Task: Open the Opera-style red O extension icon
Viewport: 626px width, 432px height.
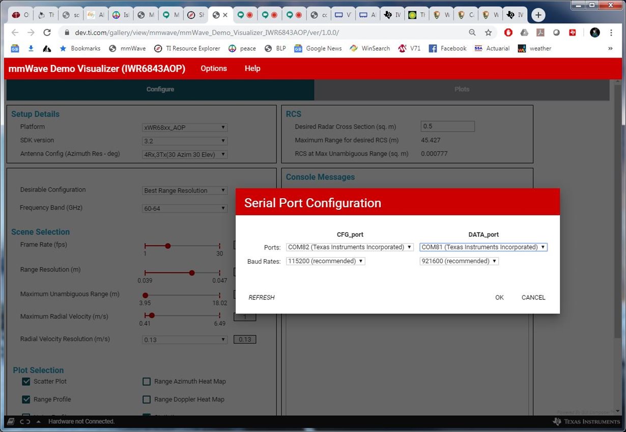Action: pos(508,33)
